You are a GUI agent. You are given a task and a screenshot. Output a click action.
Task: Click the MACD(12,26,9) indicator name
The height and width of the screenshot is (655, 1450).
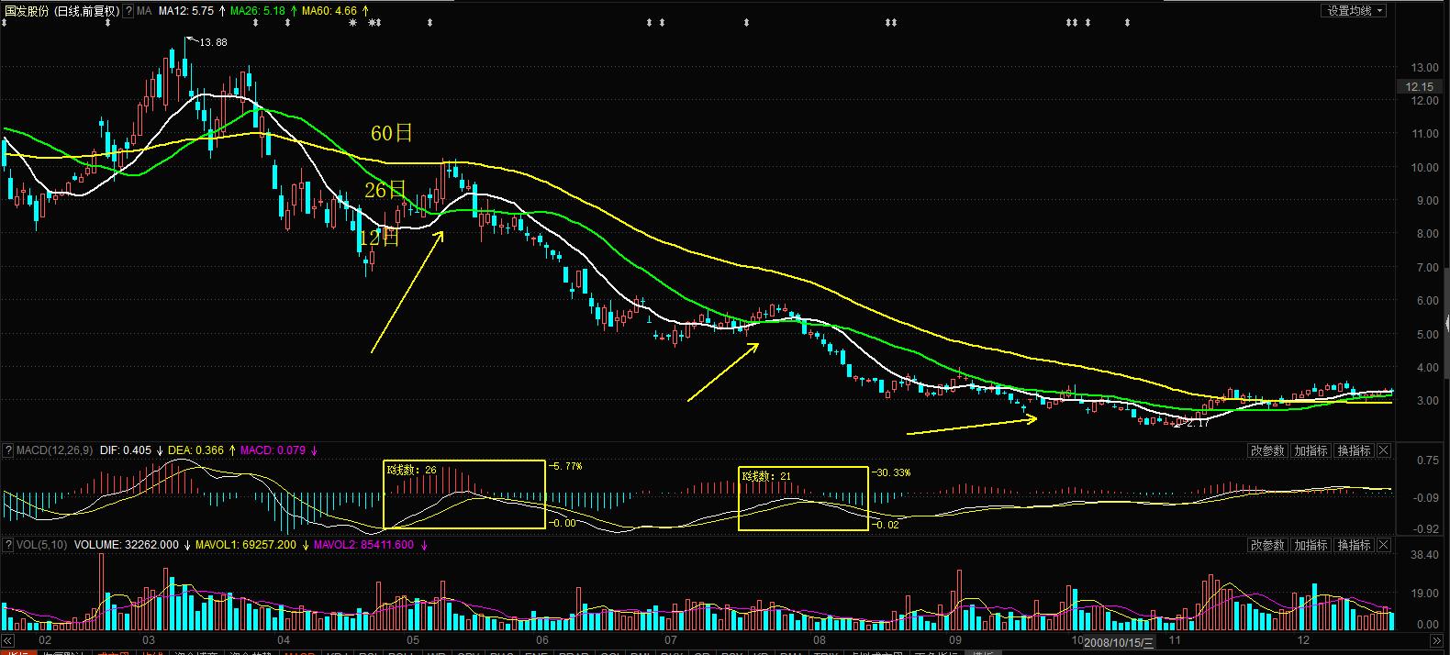click(54, 450)
